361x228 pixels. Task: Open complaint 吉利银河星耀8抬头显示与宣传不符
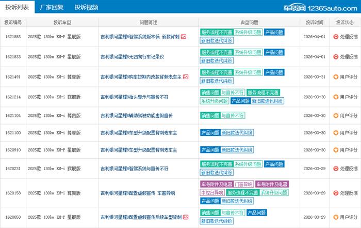point(134,97)
